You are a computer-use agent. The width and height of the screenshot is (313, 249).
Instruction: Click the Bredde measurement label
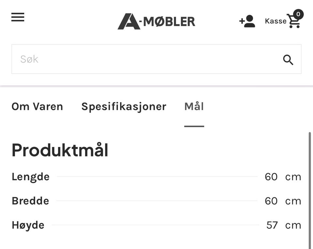30,201
